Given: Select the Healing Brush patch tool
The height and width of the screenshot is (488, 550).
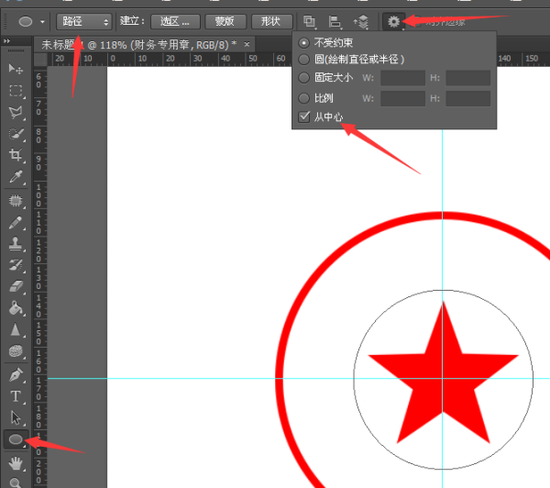Looking at the screenshot, I should pos(16,201).
